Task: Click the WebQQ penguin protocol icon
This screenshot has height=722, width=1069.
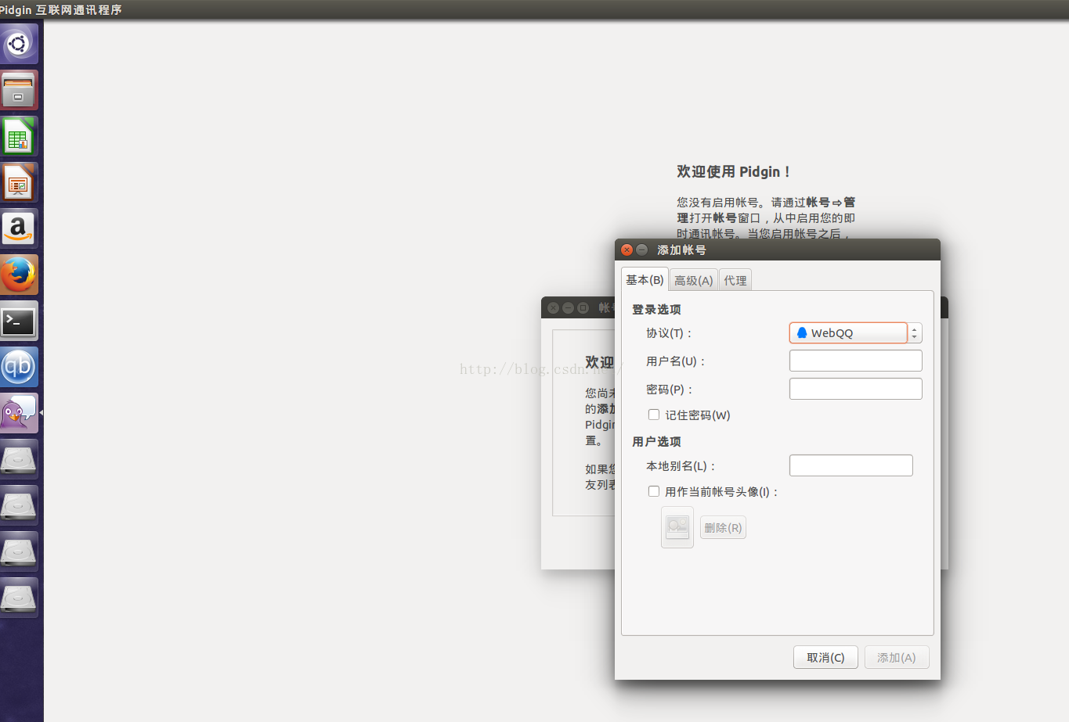Action: (802, 332)
